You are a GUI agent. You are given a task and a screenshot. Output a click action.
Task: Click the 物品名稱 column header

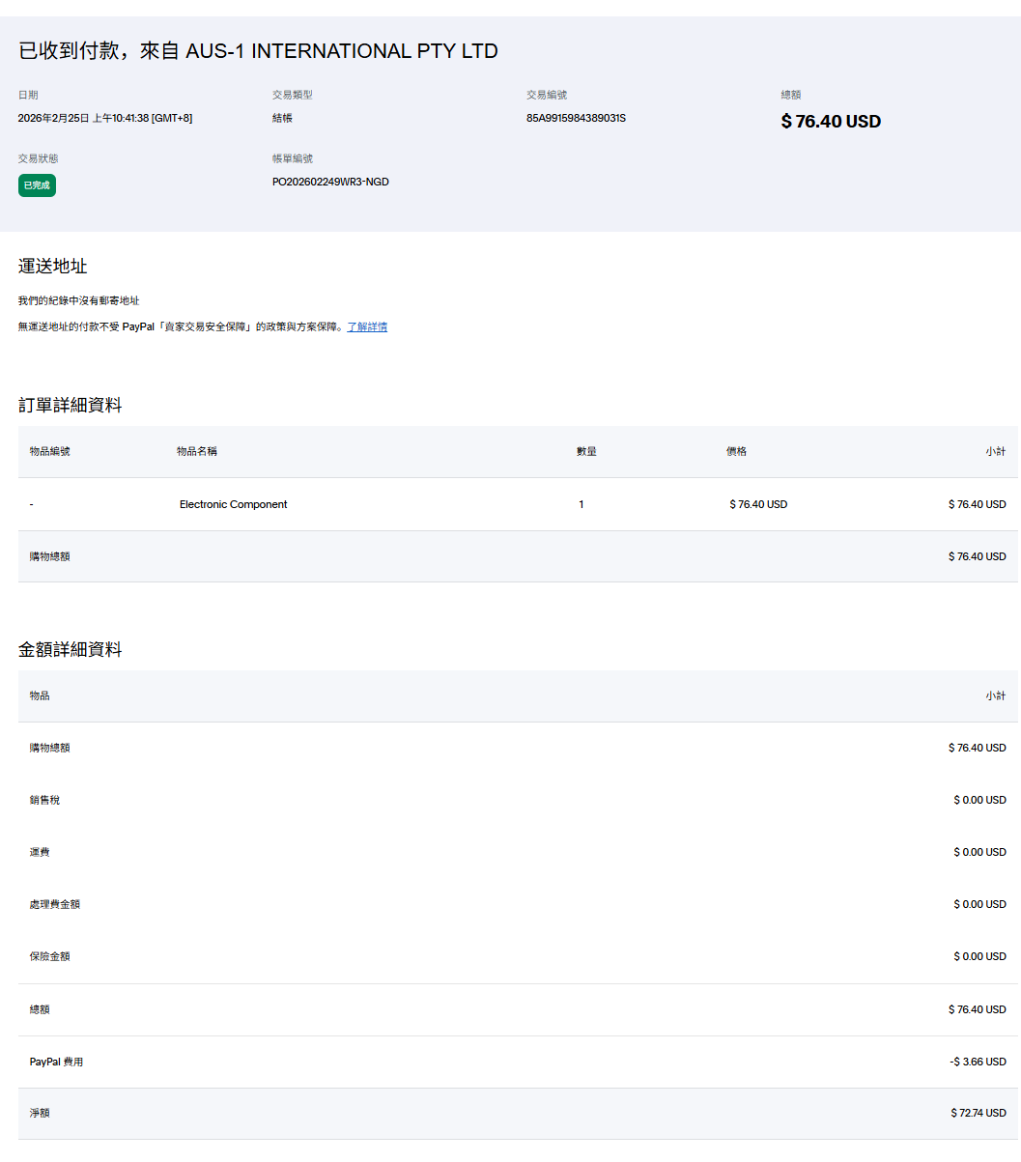click(x=197, y=451)
